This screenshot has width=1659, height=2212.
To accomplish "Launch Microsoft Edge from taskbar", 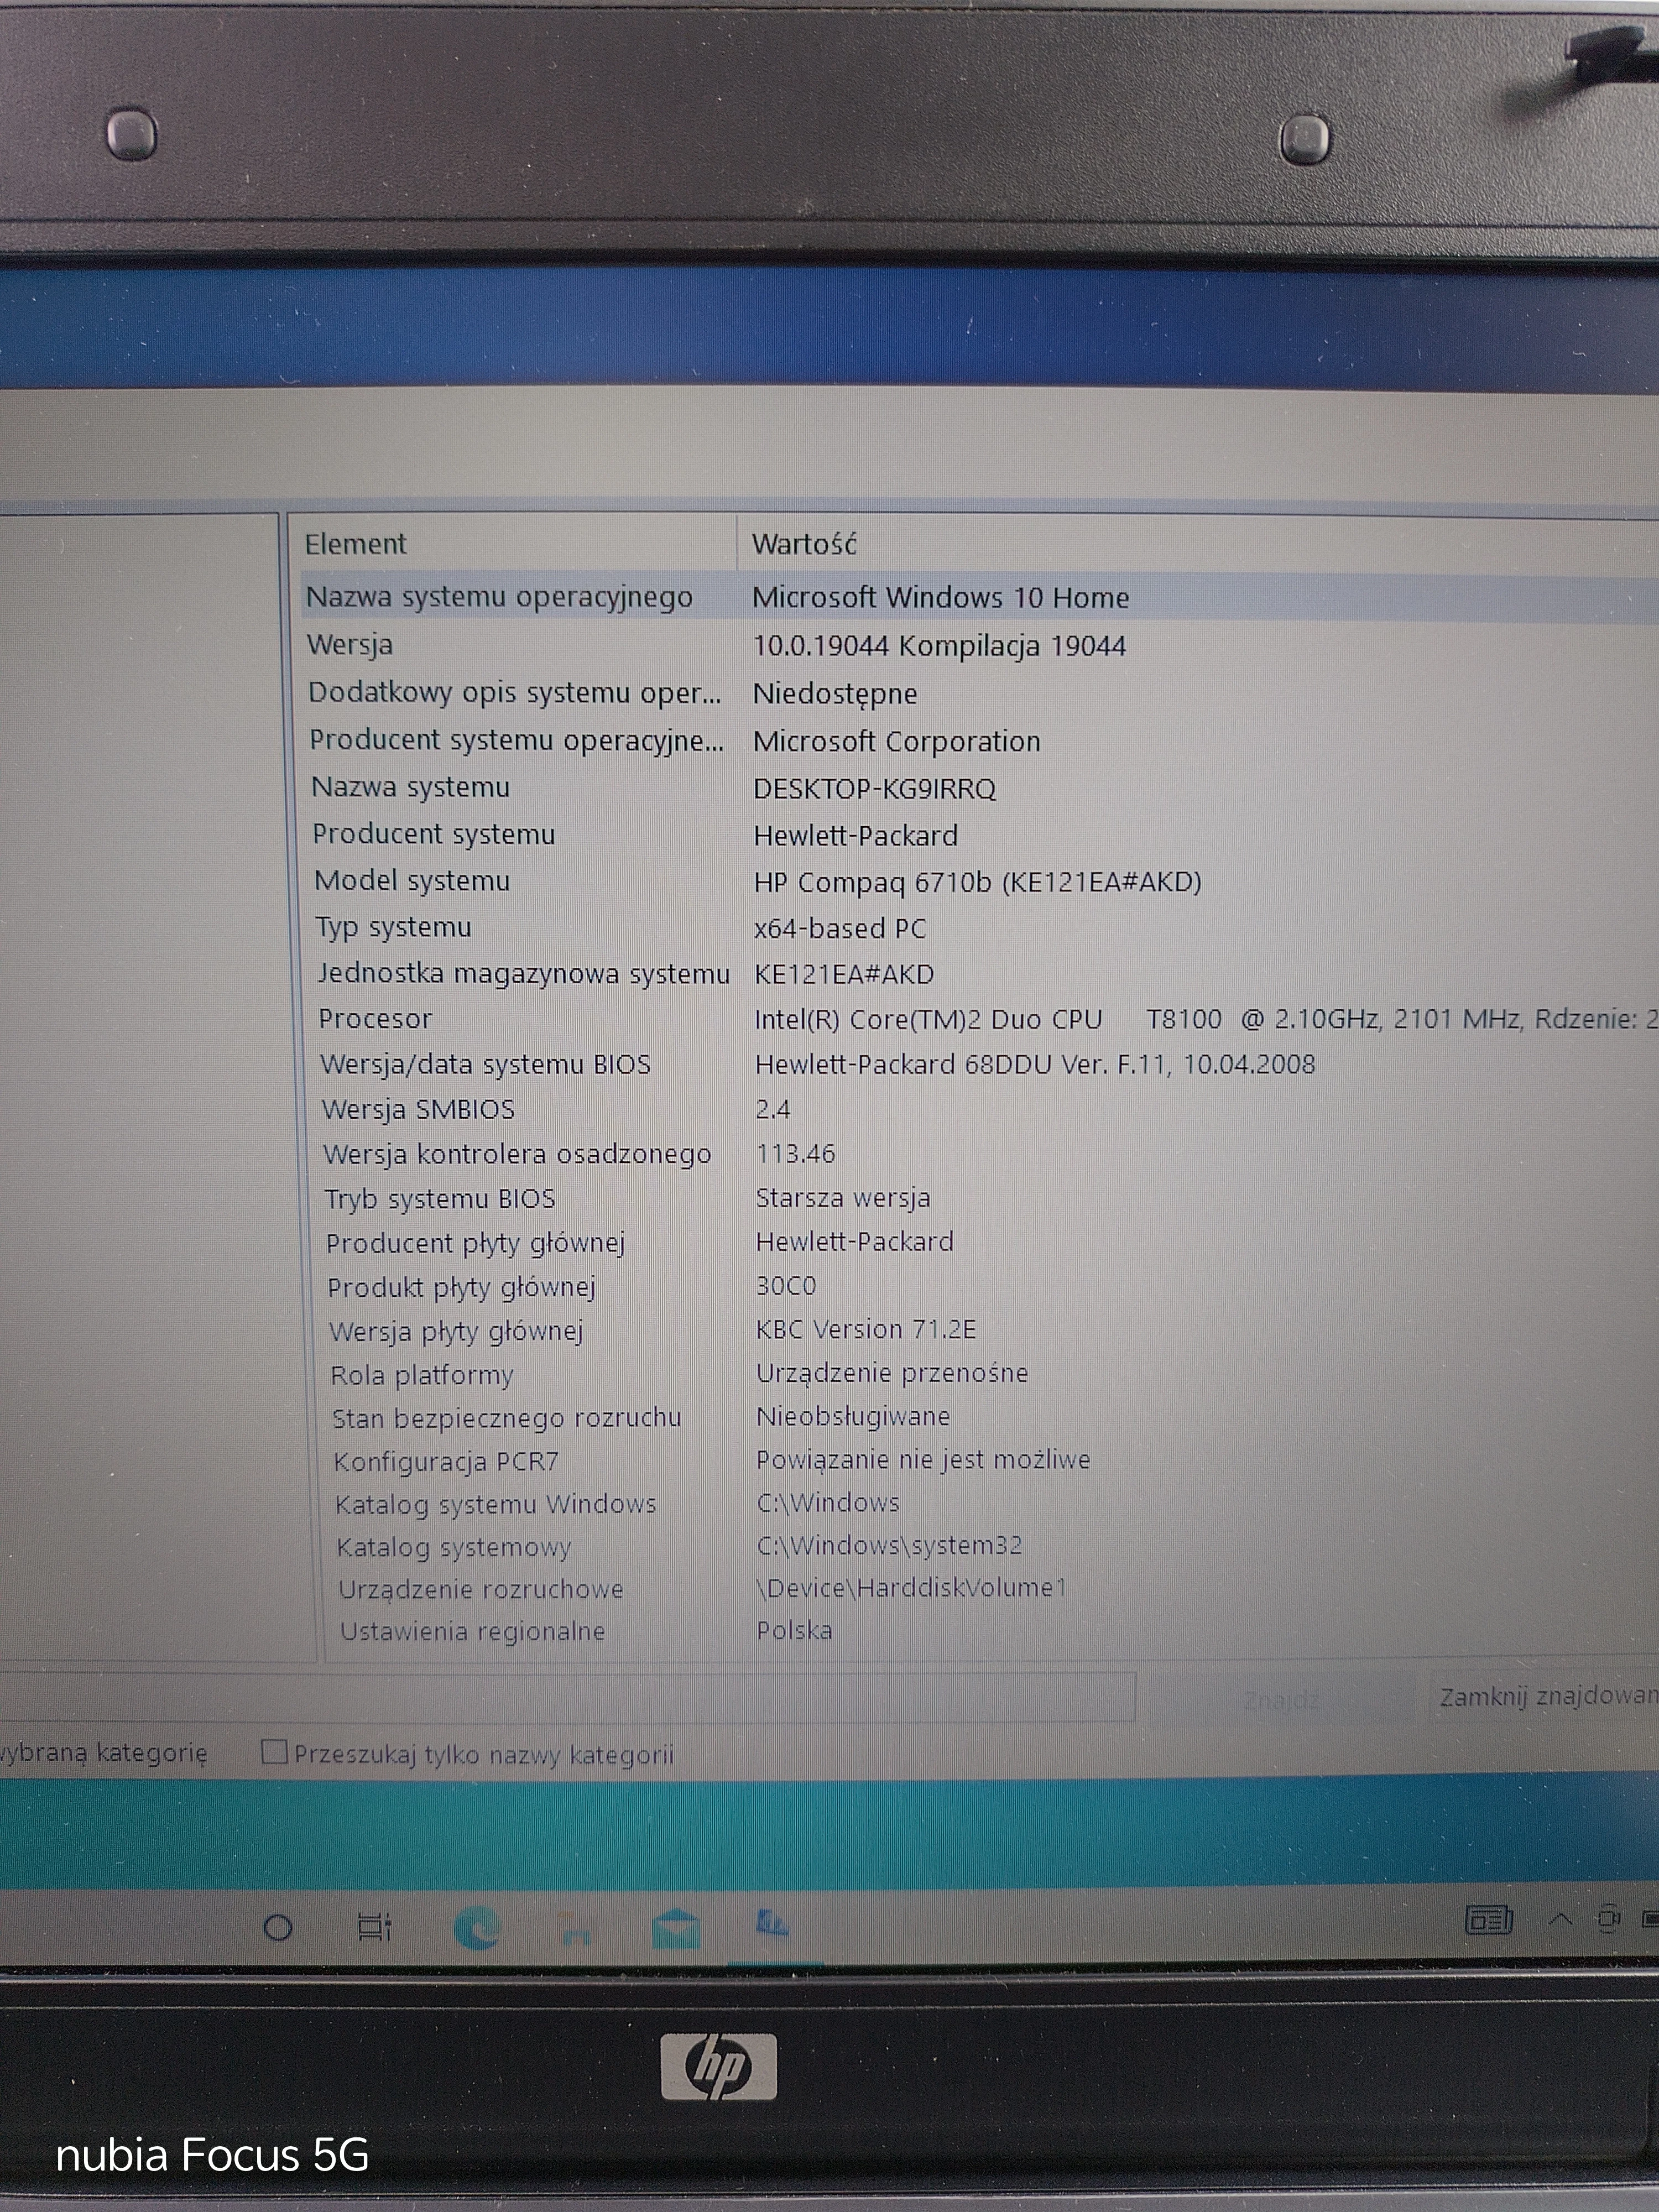I will [x=476, y=1927].
